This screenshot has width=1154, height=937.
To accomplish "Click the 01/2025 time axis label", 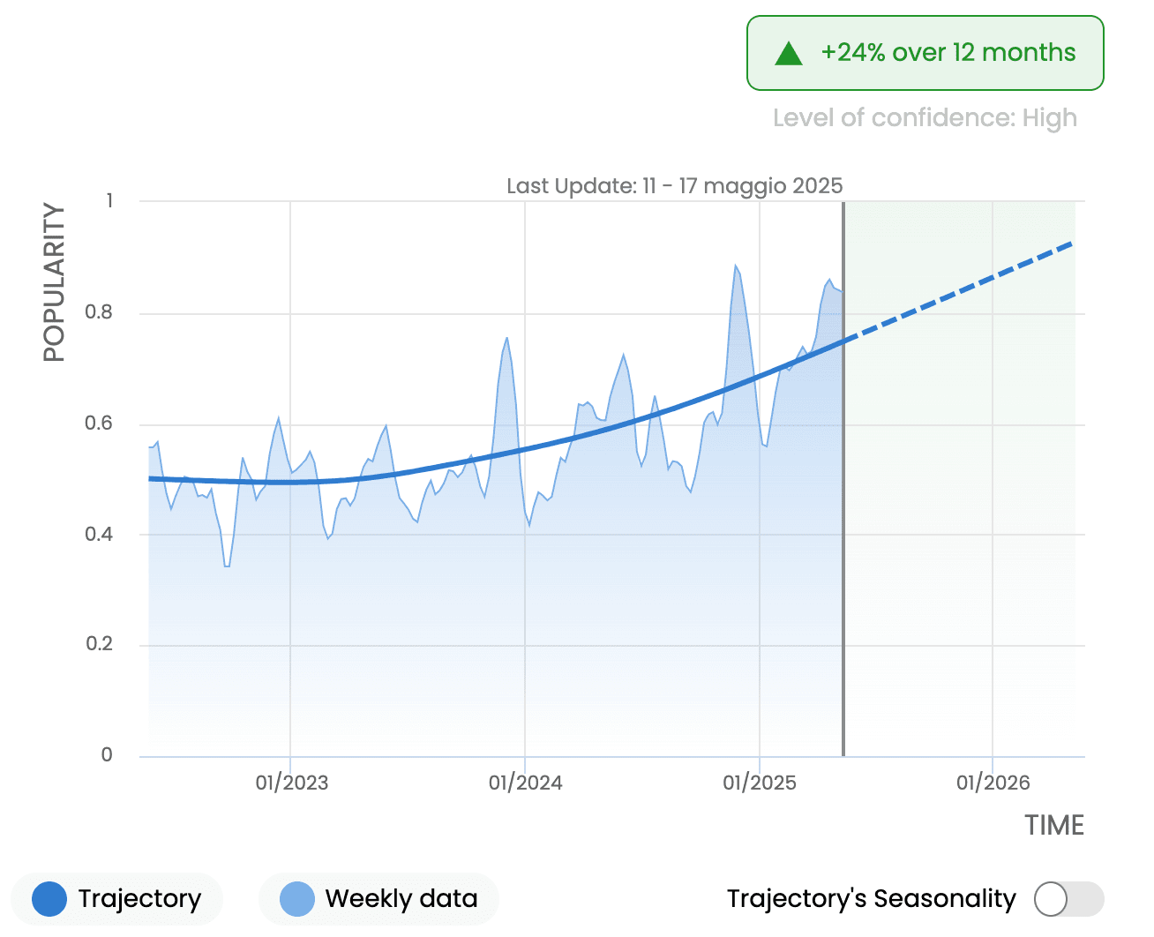I will pyautogui.click(x=759, y=783).
